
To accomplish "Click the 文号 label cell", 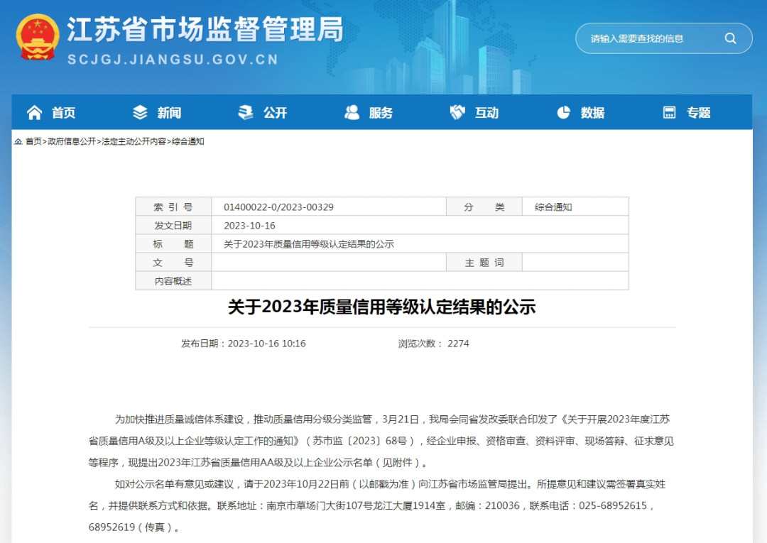I will (173, 263).
